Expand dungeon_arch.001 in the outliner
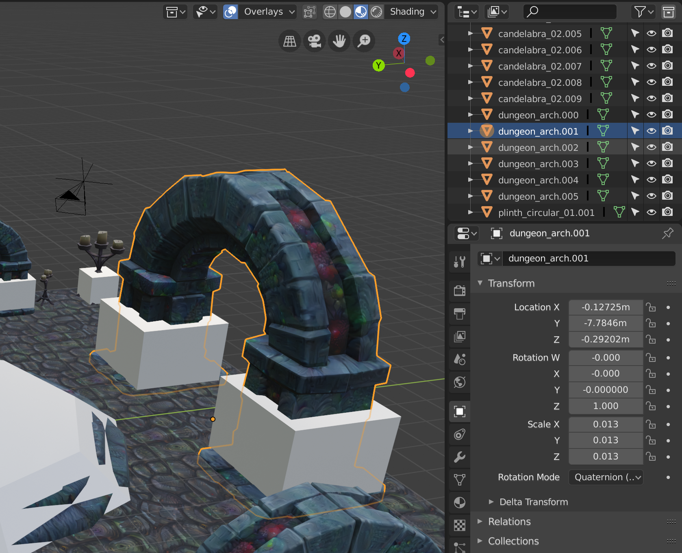This screenshot has width=682, height=553. click(470, 131)
